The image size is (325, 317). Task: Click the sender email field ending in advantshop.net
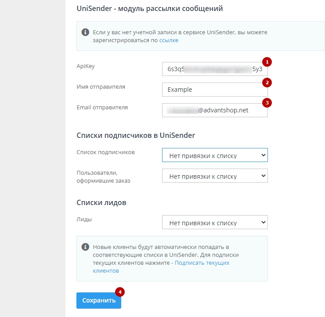click(x=214, y=110)
